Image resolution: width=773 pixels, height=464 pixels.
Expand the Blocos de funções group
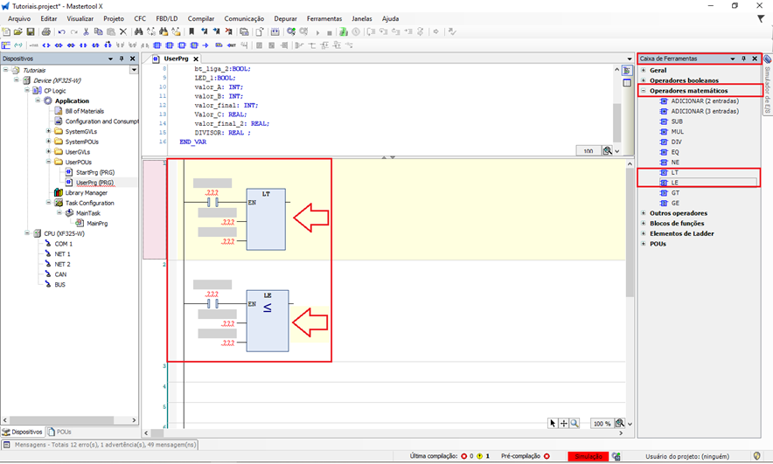pos(644,223)
